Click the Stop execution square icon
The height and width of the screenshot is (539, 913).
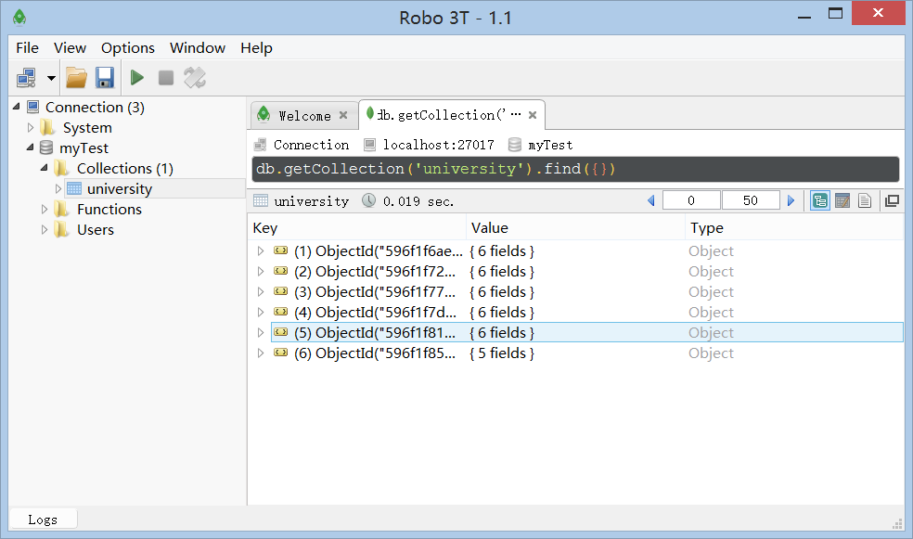[x=166, y=77]
